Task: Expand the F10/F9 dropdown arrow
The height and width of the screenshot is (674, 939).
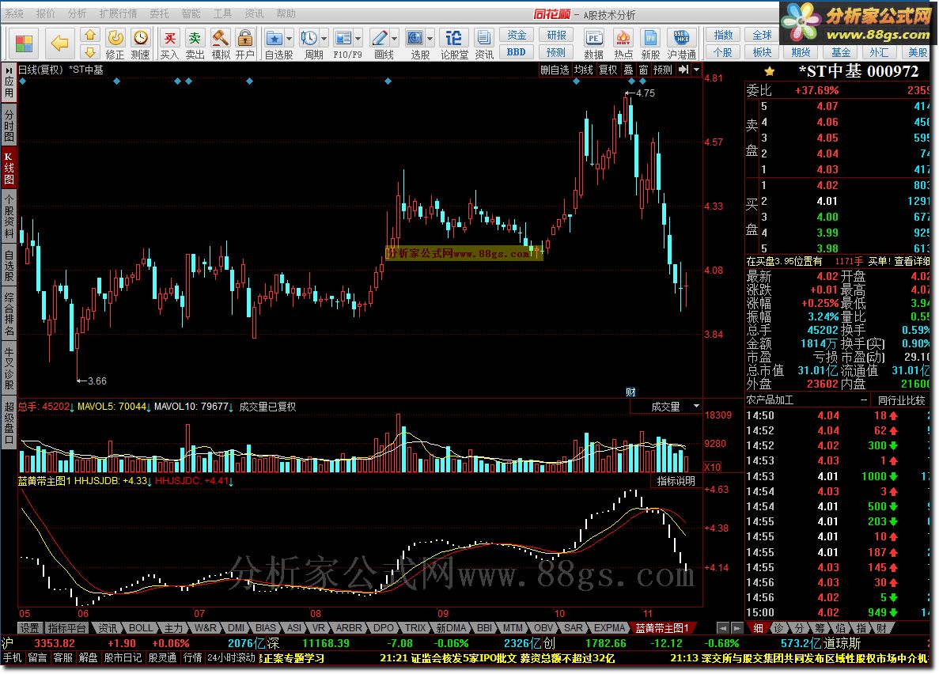Action: pos(358,39)
